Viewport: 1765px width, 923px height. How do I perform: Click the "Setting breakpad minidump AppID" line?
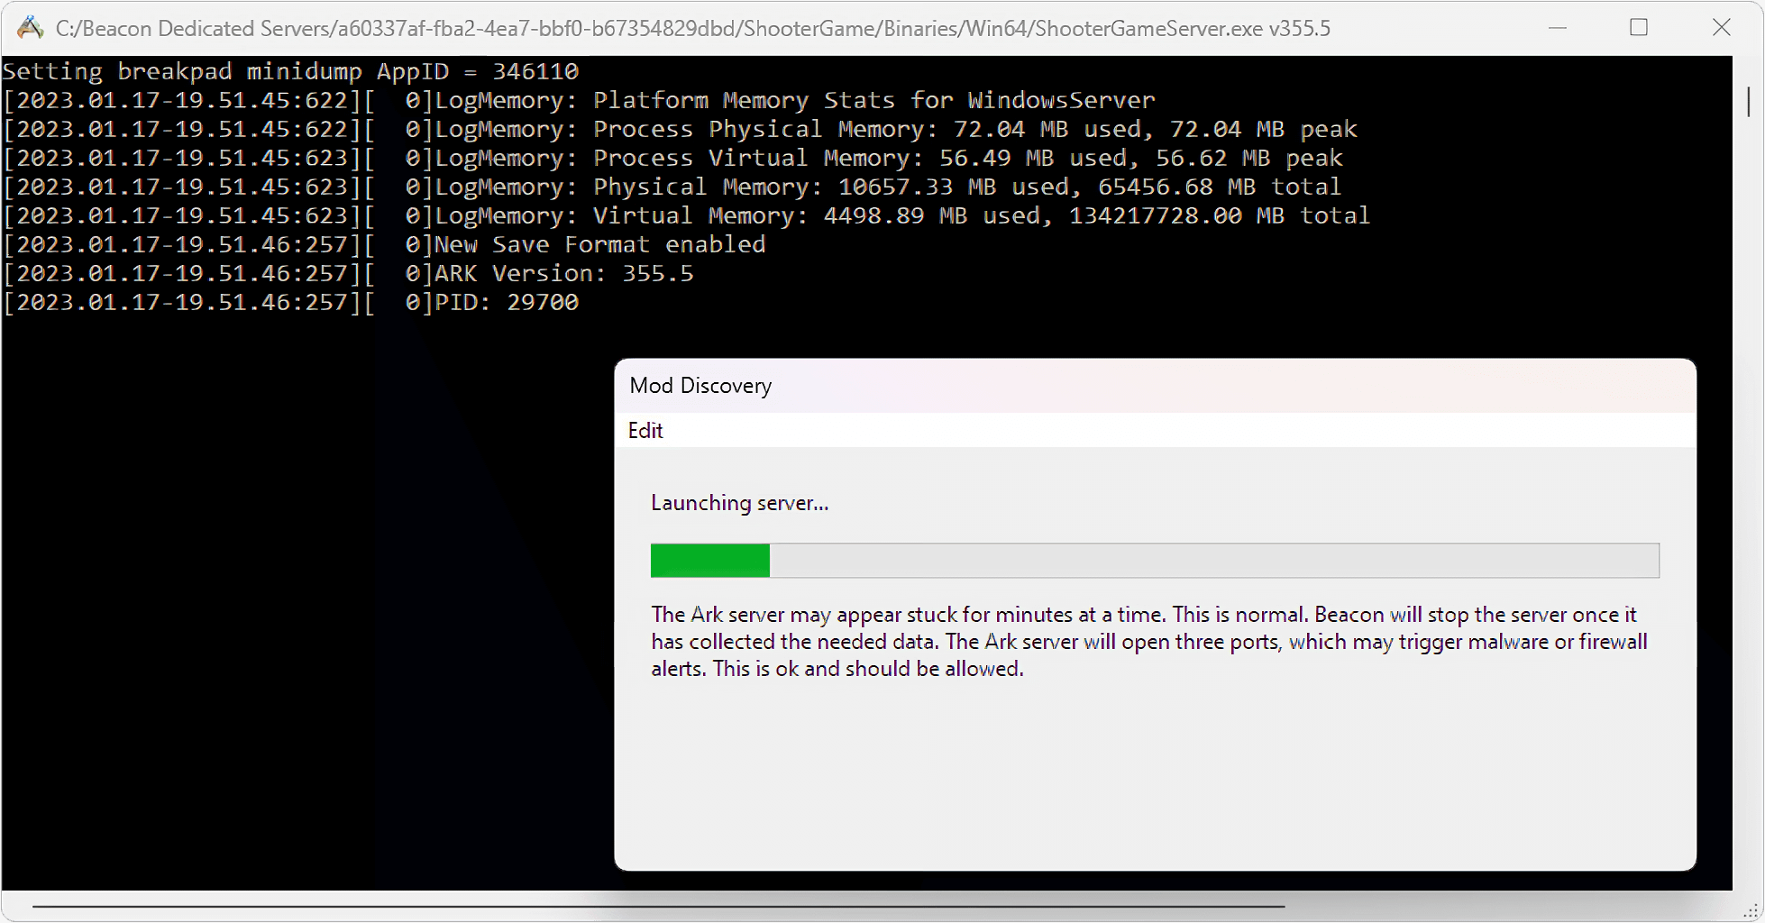pos(290,71)
